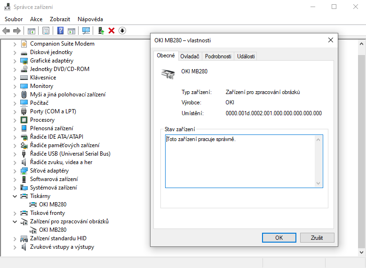Viewport: 366px width, 268px height.
Task: Open the Podrobnosti tab
Action: pos(218,56)
